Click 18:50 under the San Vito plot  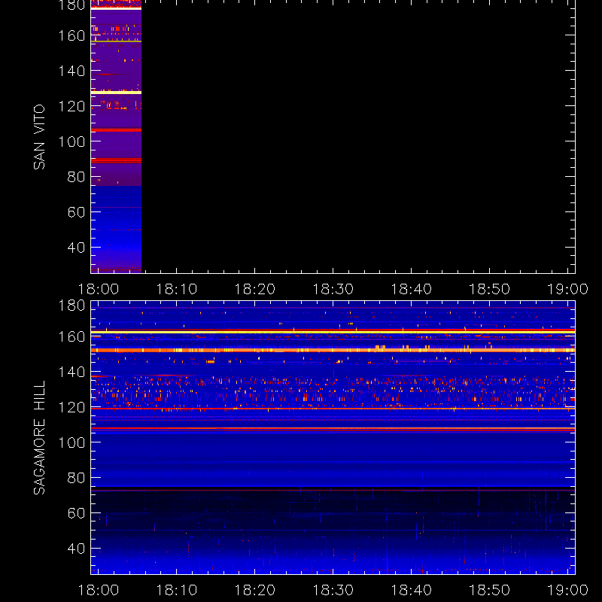pyautogui.click(x=490, y=289)
